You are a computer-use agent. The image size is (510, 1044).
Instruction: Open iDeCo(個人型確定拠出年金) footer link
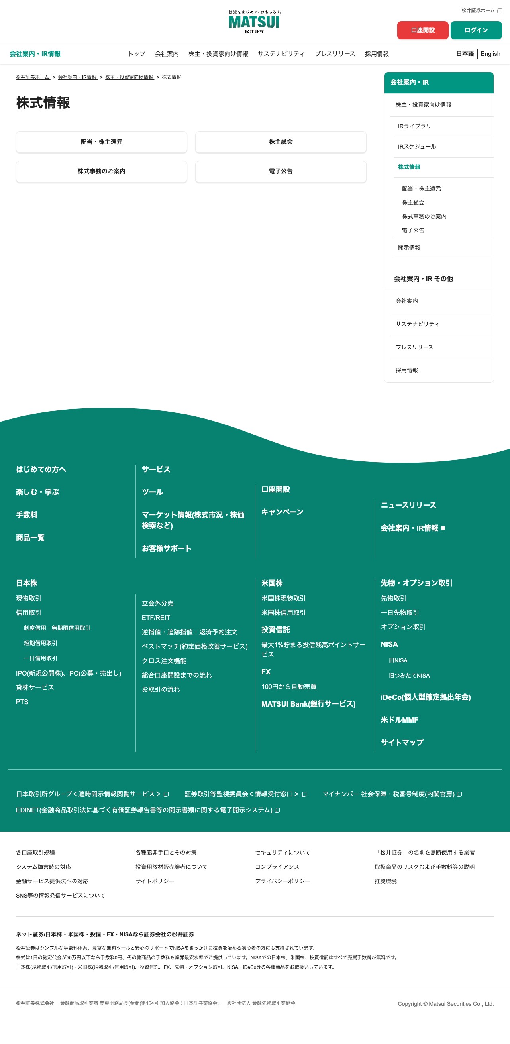point(426,697)
